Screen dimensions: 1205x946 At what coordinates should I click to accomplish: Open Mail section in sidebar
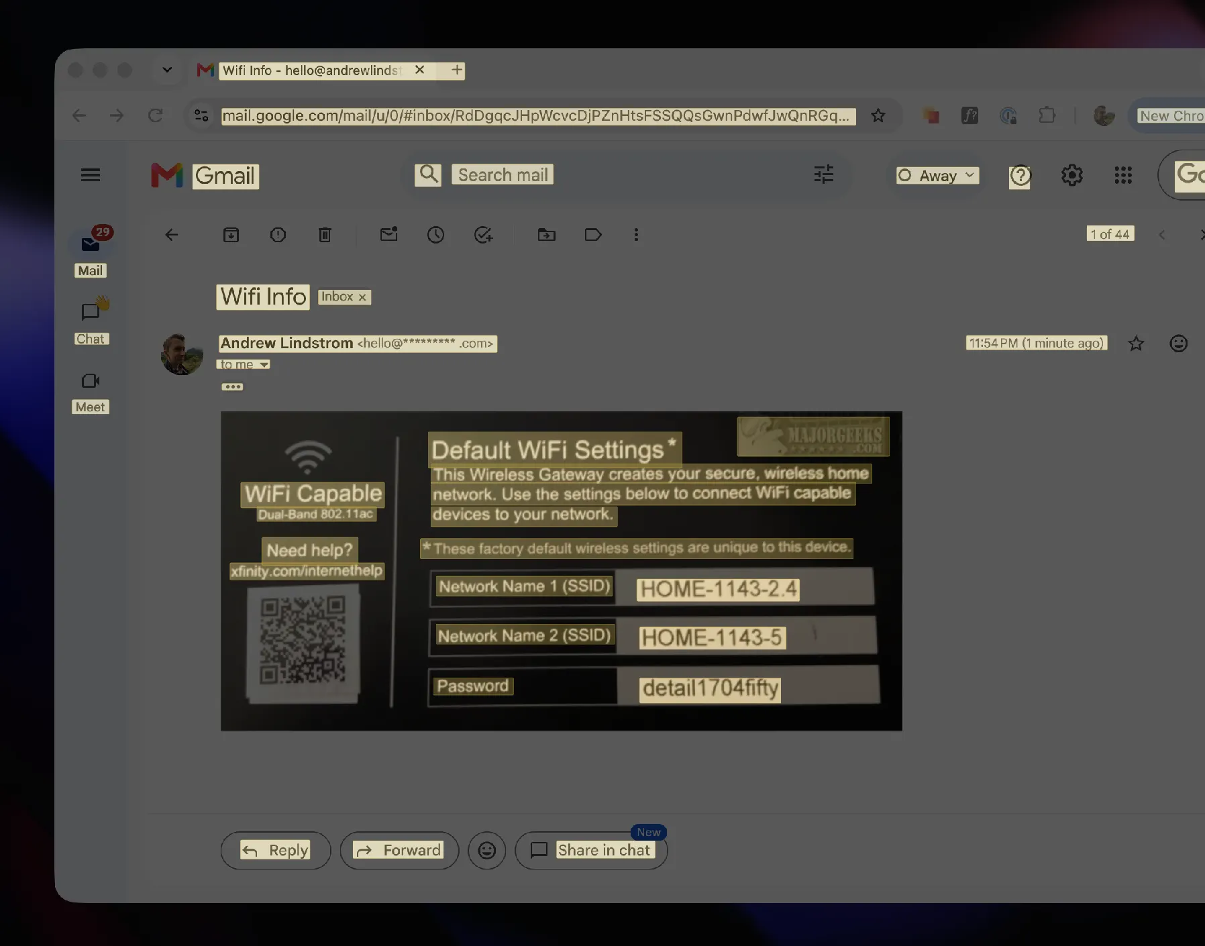[x=91, y=252]
